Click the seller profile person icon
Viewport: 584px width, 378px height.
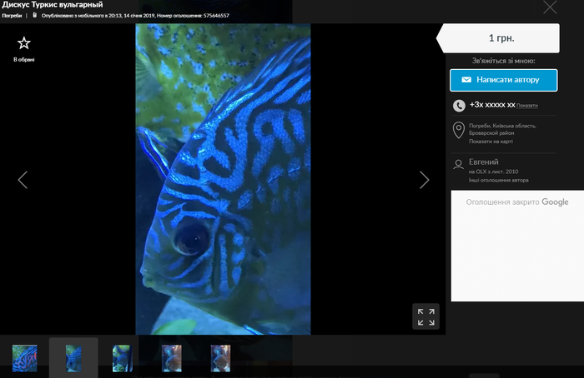tap(458, 164)
